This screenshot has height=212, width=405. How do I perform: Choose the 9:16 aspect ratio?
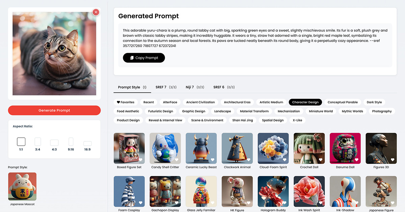(71, 144)
